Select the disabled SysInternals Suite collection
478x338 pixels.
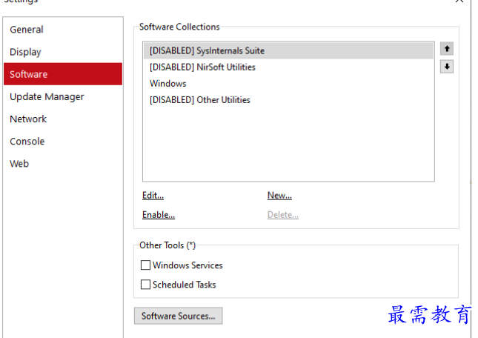(207, 51)
